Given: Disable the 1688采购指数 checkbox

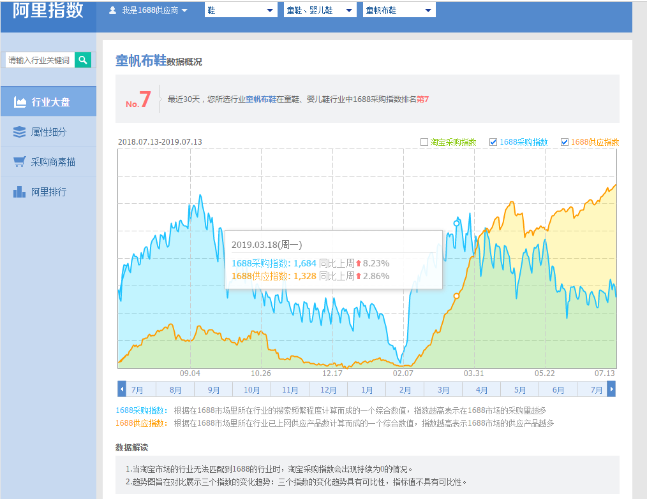Looking at the screenshot, I should click(x=493, y=142).
